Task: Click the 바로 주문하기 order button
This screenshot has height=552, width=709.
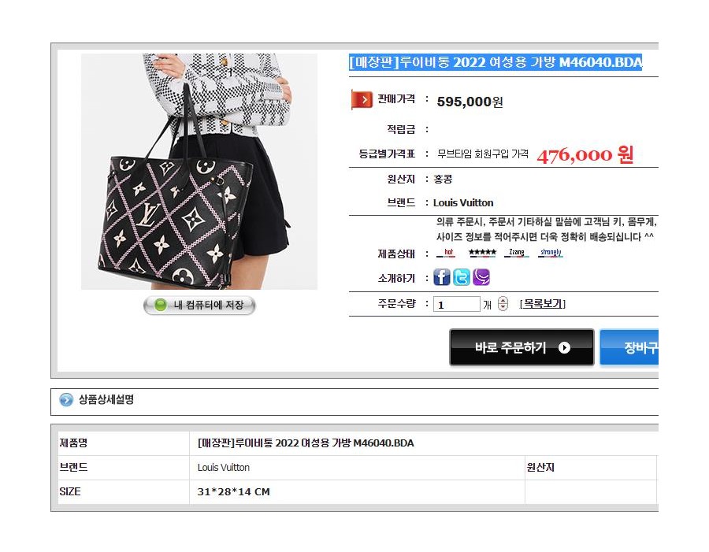Action: (522, 347)
